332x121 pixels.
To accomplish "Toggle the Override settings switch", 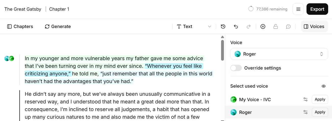I will pyautogui.click(x=236, y=68).
